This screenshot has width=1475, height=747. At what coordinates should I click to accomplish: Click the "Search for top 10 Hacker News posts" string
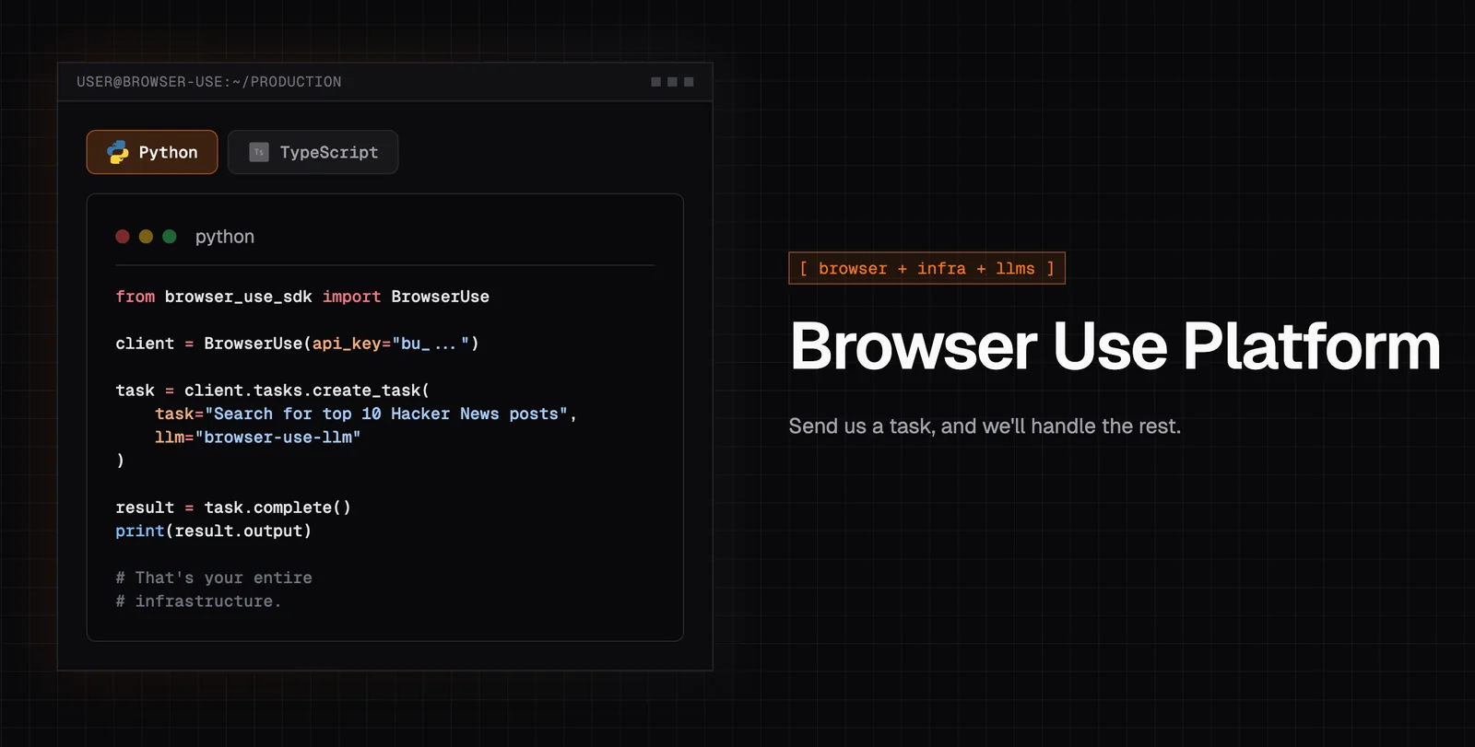[x=386, y=414]
